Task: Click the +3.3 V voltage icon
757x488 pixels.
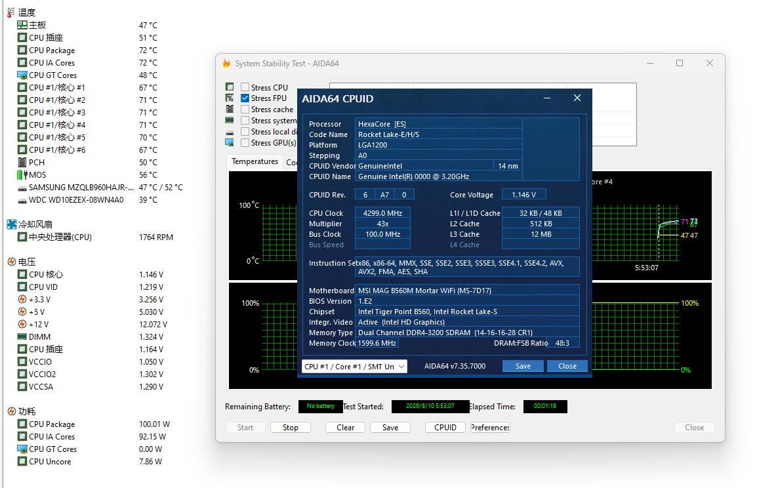Action: [22, 299]
